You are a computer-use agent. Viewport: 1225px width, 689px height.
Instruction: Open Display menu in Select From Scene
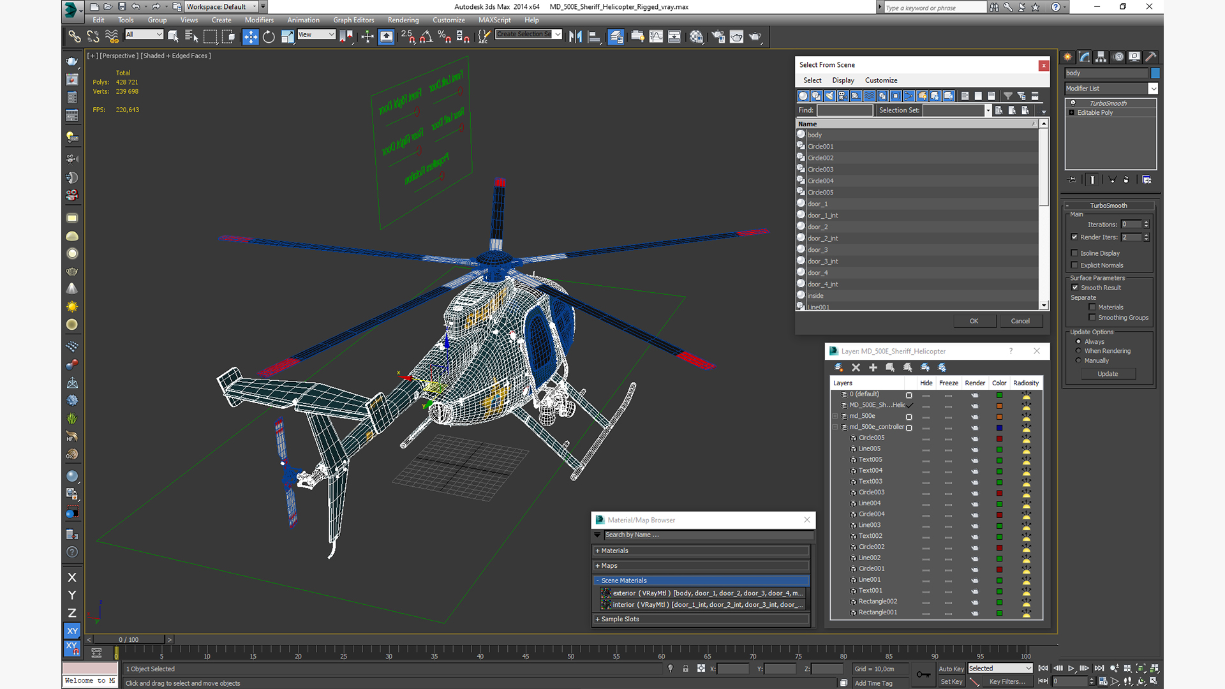pyautogui.click(x=843, y=80)
